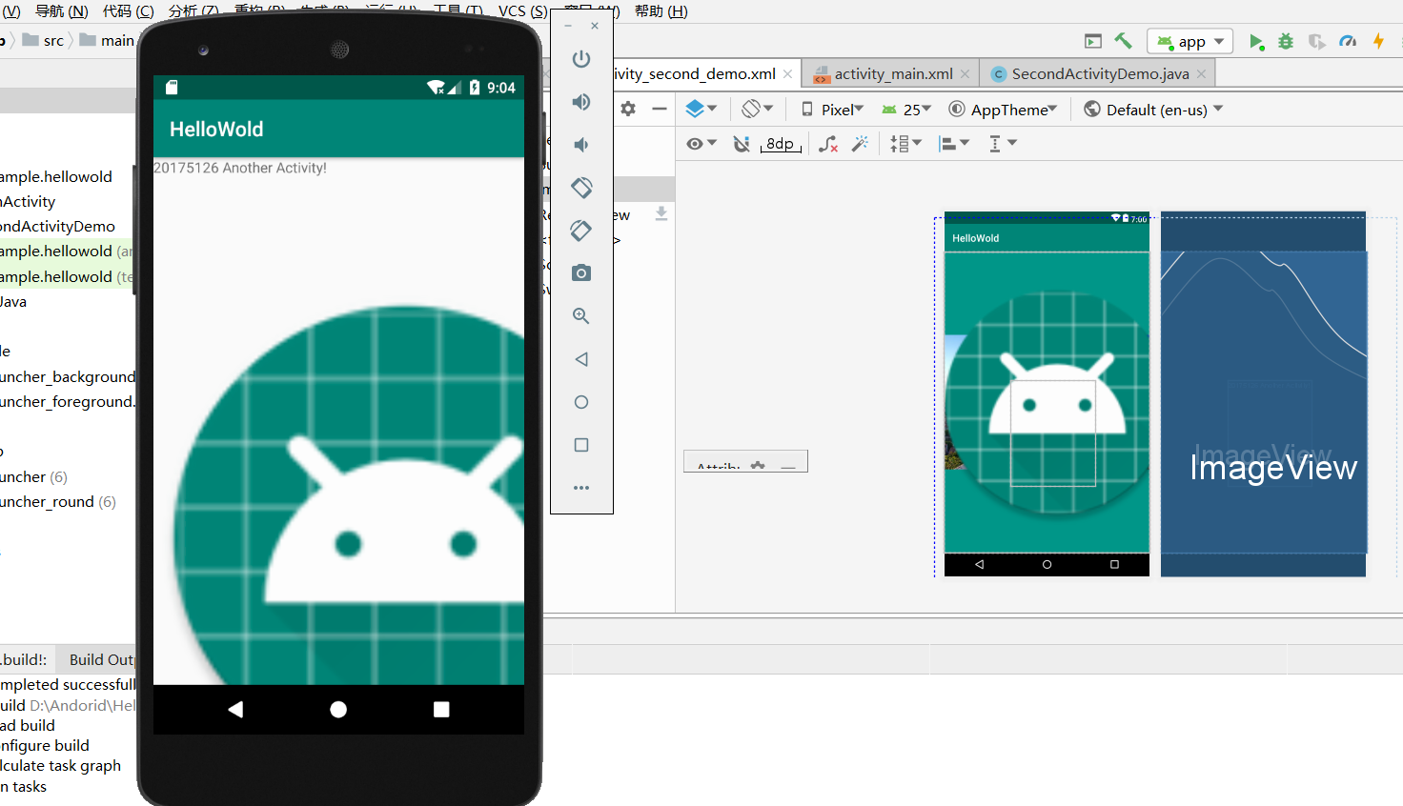Open the Guidelines dropdown in layout toolbar
1403x806 pixels.
tap(1004, 144)
